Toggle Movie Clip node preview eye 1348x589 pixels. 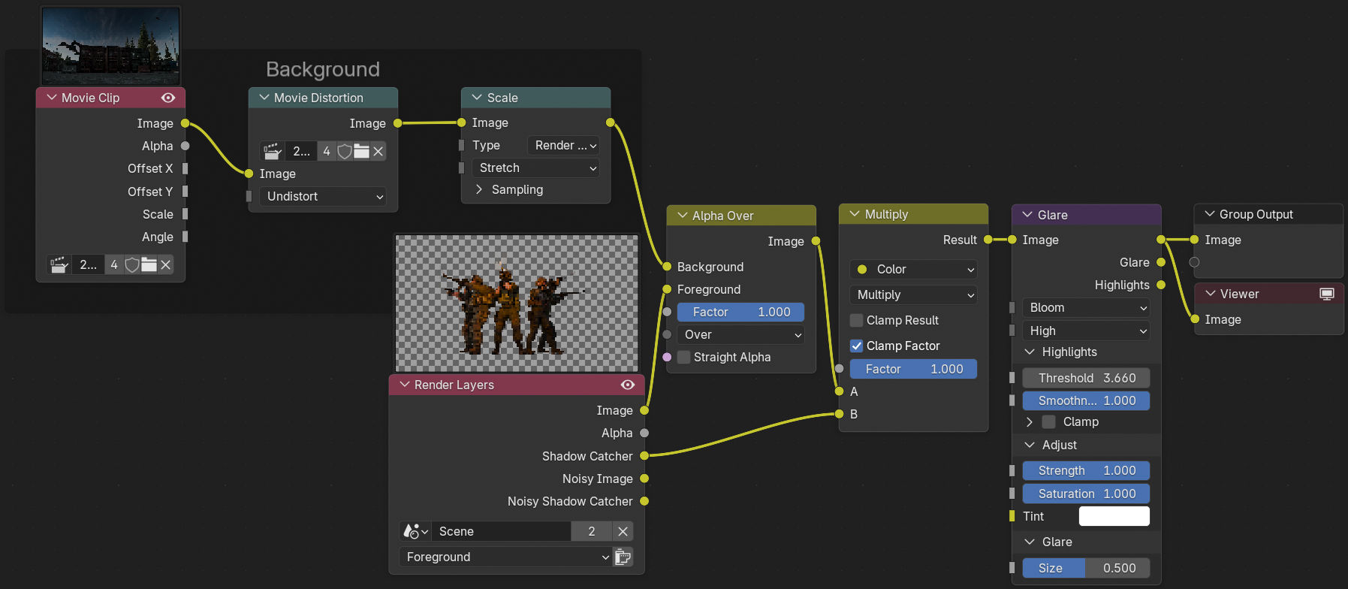[x=168, y=98]
